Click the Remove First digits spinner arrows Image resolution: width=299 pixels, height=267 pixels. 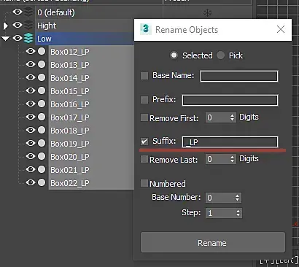(x=233, y=117)
